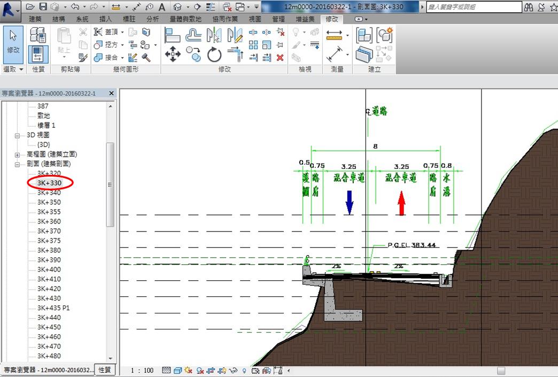The width and height of the screenshot is (558, 377).
Task: Click the 1 : 100 view scale button
Action: pos(142,370)
